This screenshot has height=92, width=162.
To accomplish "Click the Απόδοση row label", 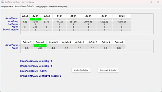I will coord(14,21).
